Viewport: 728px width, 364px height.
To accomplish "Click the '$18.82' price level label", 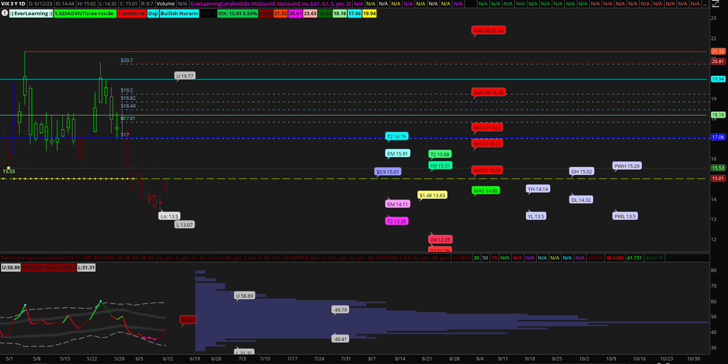I will pos(128,98).
